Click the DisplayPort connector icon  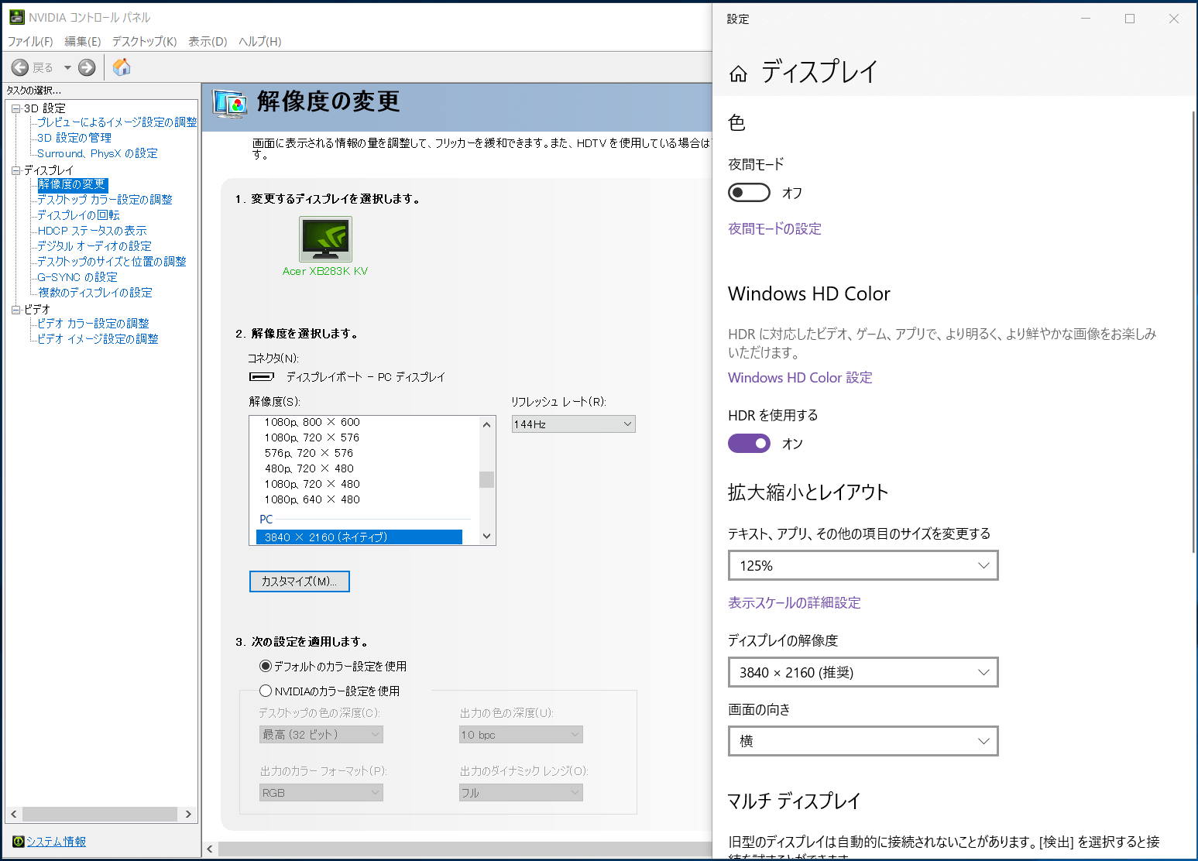pyautogui.click(x=262, y=377)
